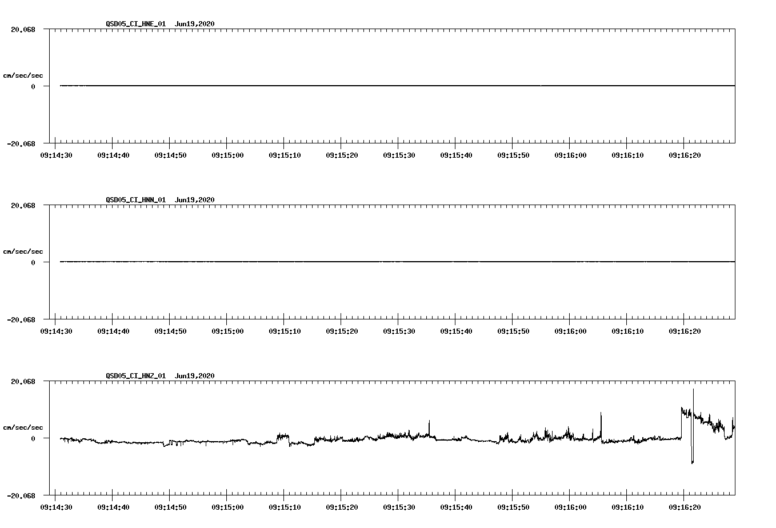Click the cm/sec/sec unit label of HNN plot
Viewport: 776px width, 528px height.
tap(23, 251)
